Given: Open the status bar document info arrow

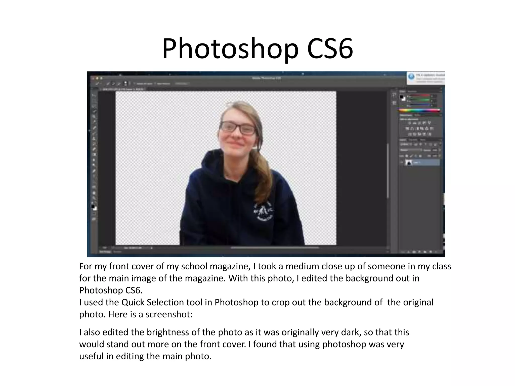Looking at the screenshot, I should click(152, 248).
